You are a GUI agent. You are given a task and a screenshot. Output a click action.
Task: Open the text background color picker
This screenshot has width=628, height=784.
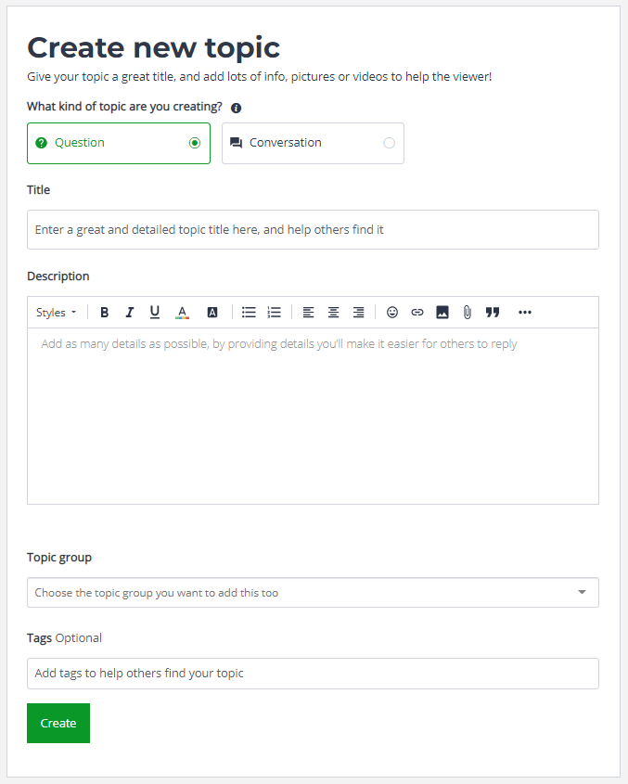[x=212, y=313]
